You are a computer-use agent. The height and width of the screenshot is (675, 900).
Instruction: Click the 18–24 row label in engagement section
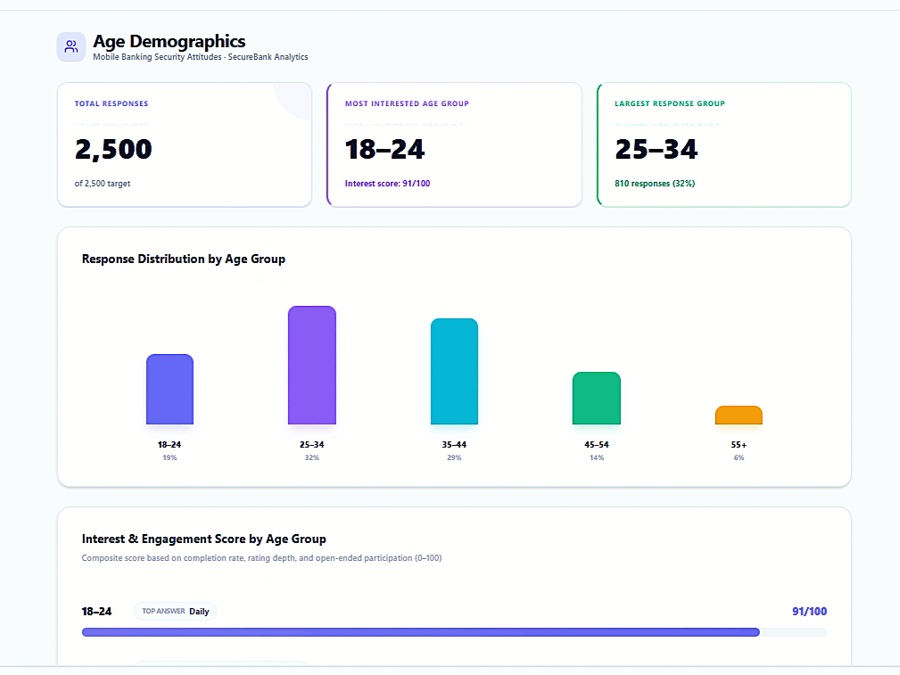coord(96,612)
